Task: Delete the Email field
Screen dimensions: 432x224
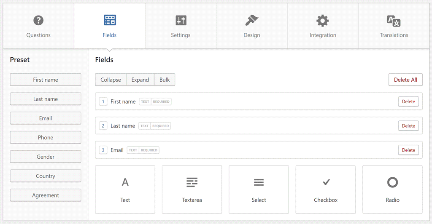Action: point(408,150)
